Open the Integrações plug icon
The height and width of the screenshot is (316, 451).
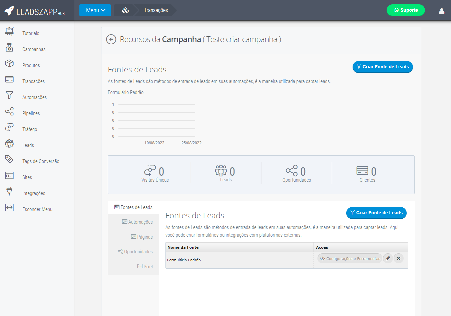(x=9, y=191)
